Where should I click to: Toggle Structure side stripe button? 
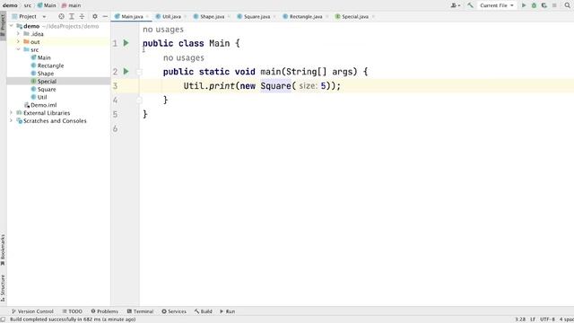pos(3,288)
